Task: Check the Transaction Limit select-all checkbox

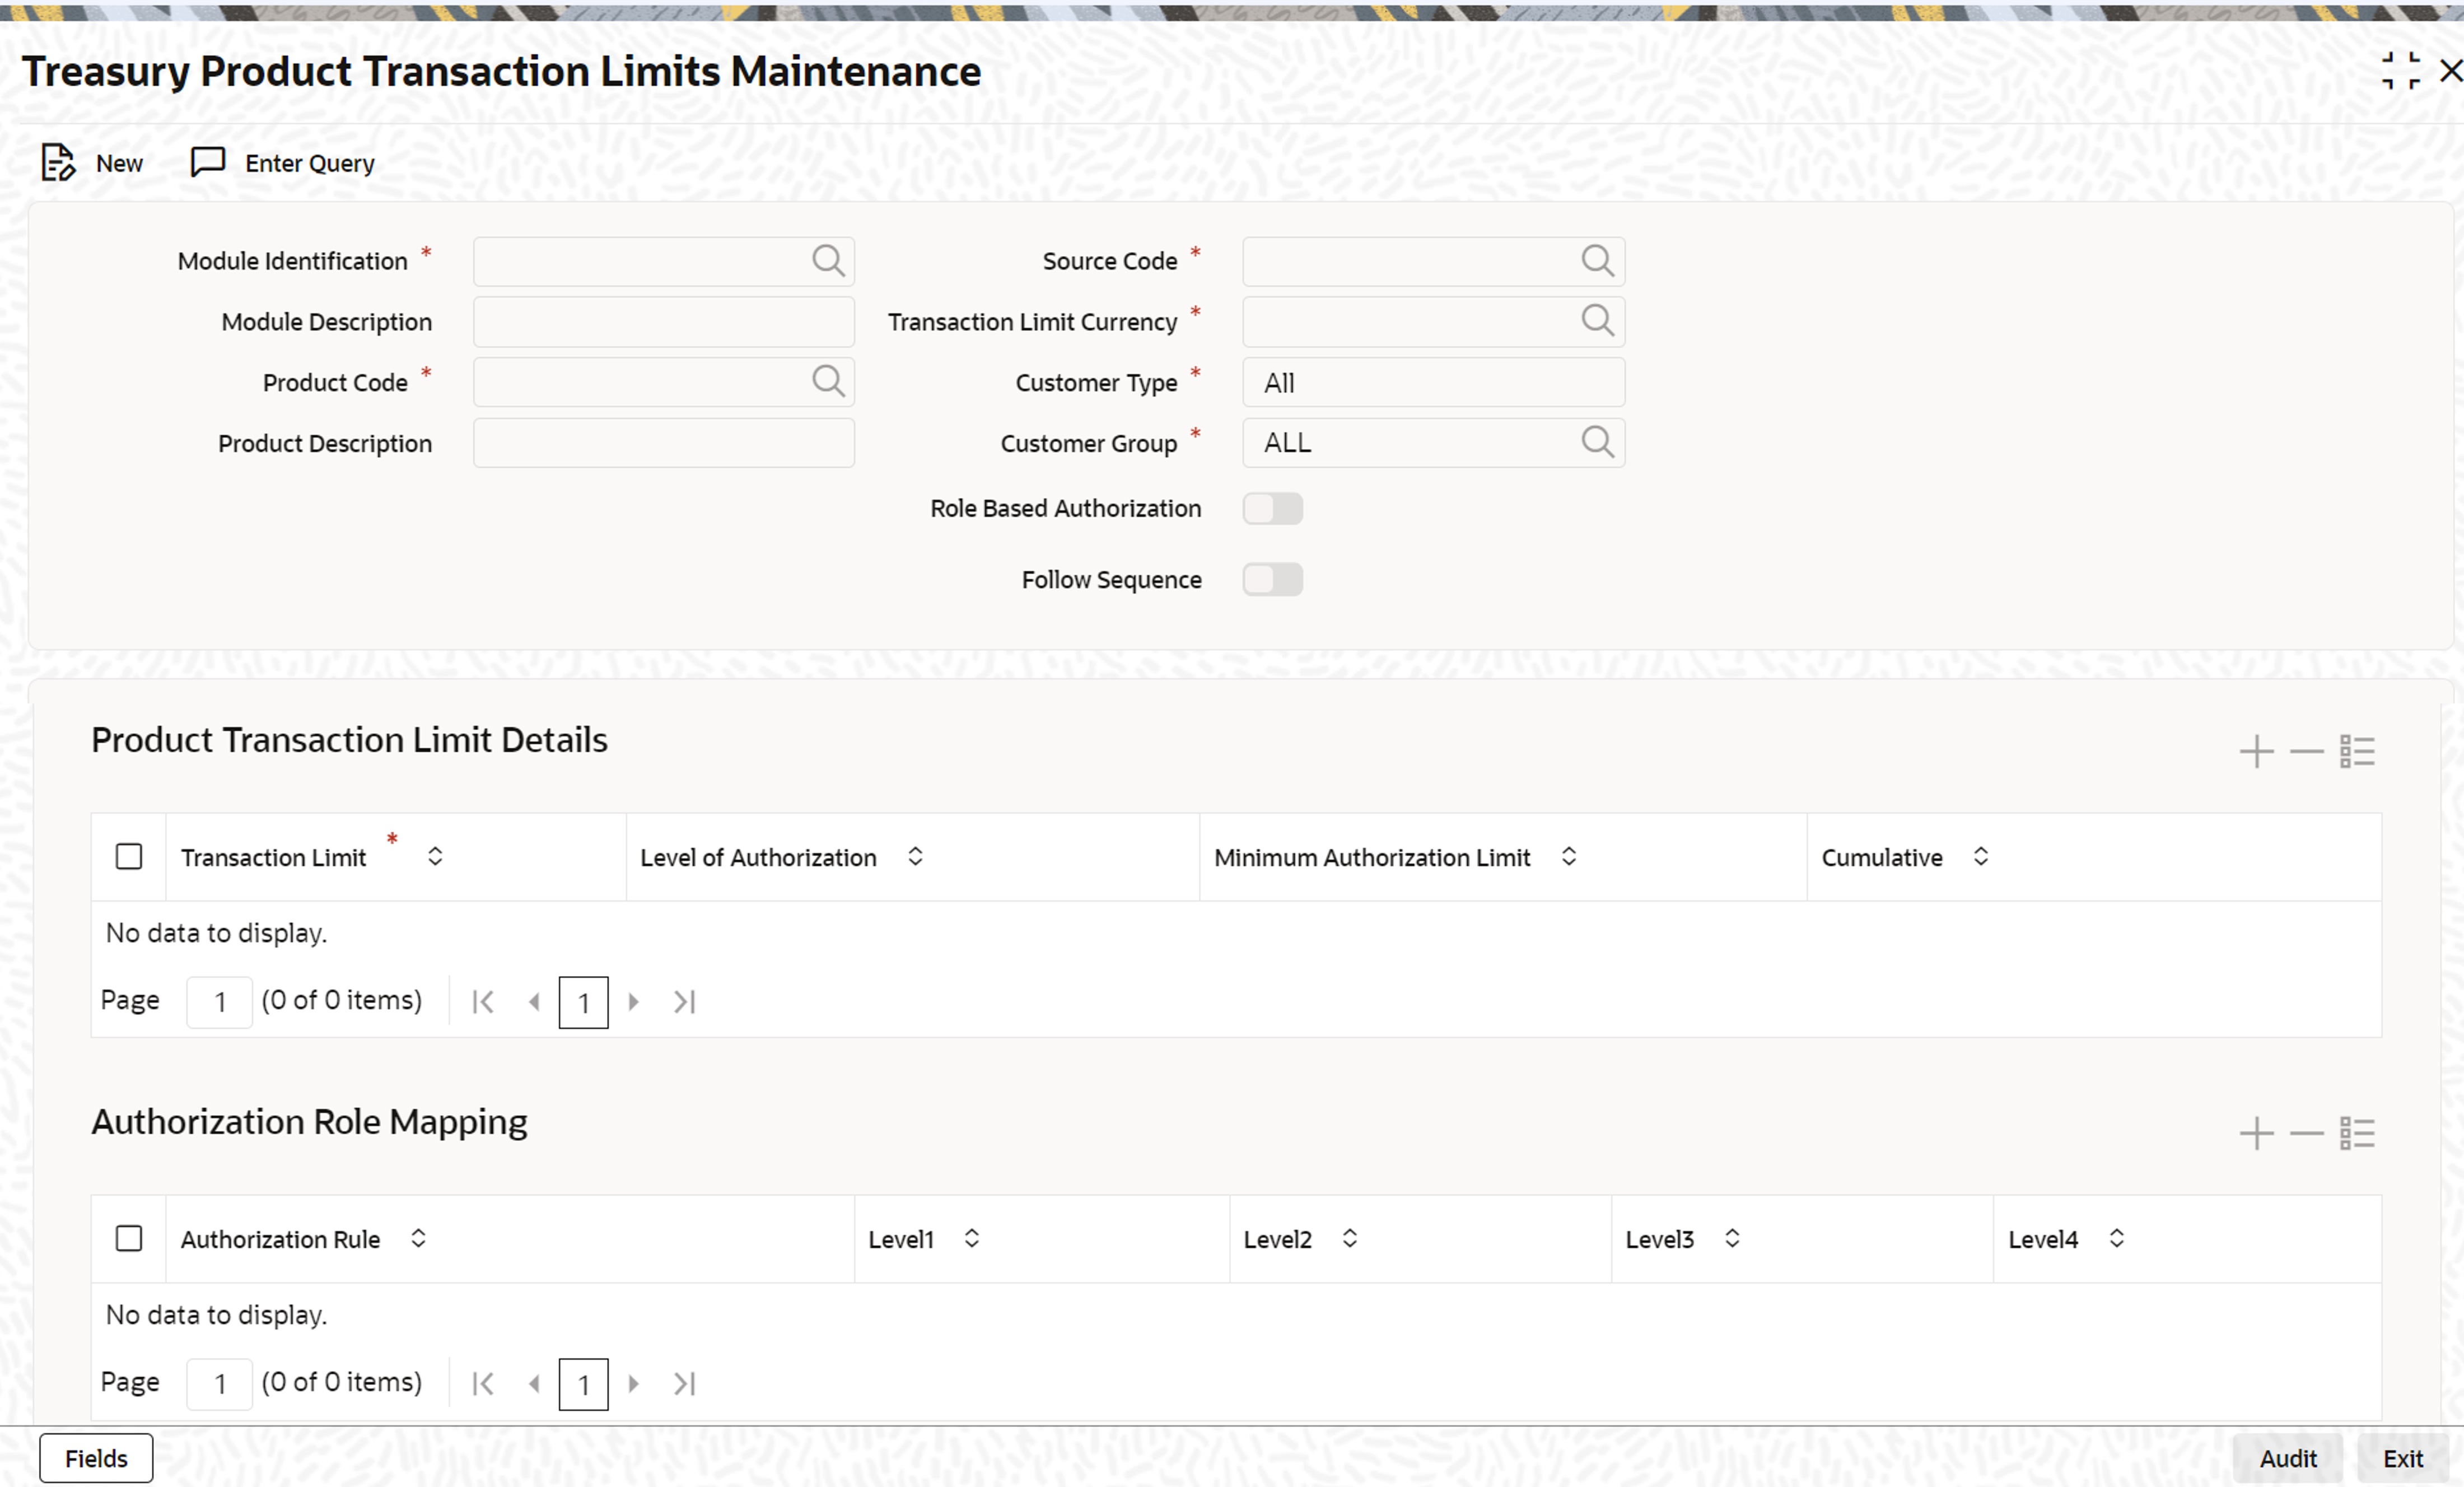Action: (x=129, y=856)
